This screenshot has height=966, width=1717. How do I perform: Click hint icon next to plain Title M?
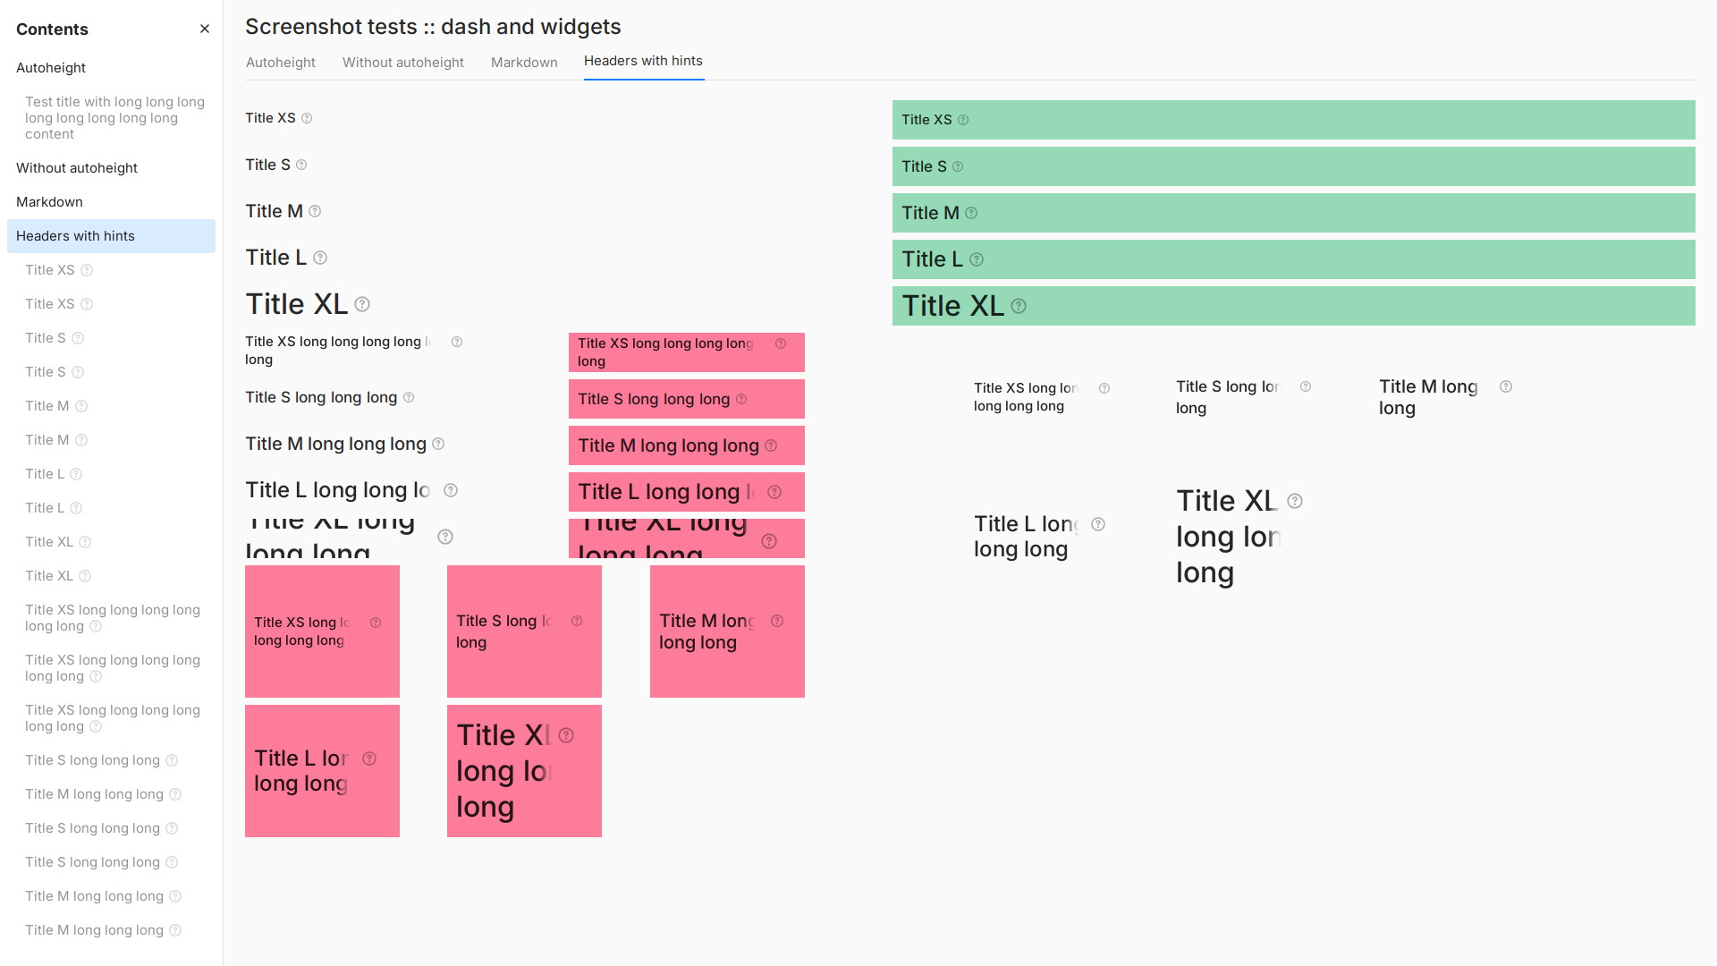315,211
